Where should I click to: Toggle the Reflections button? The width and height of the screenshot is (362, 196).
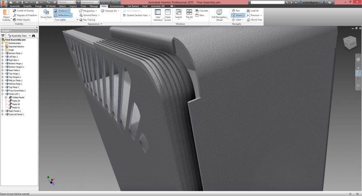pos(62,15)
